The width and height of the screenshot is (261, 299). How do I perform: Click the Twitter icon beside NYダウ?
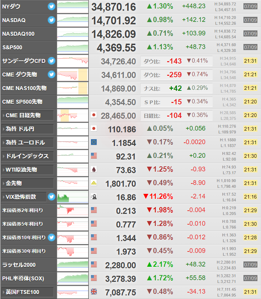point(51,6)
